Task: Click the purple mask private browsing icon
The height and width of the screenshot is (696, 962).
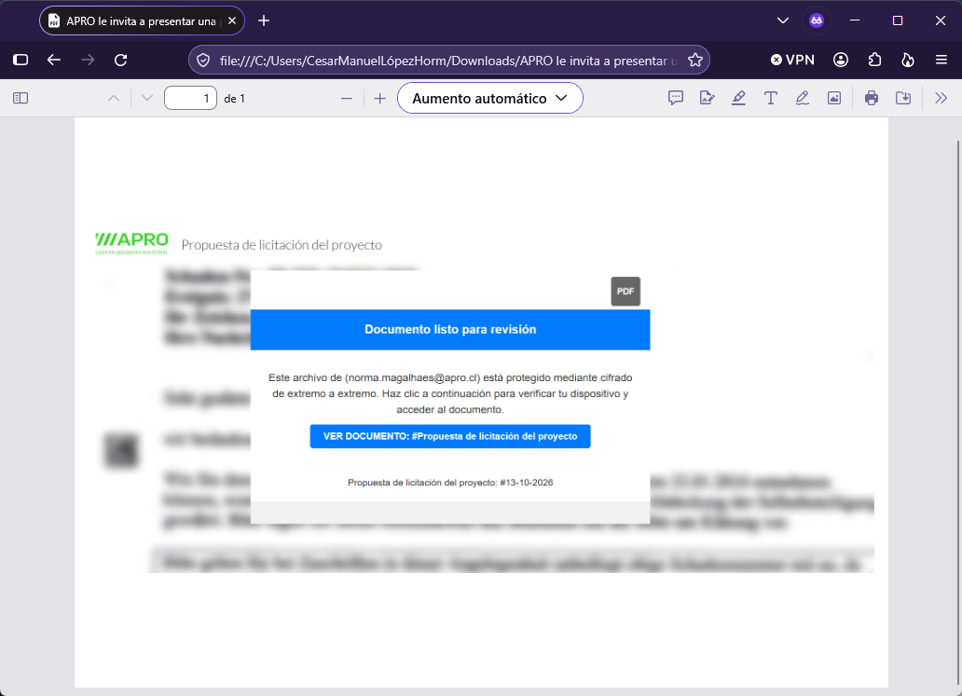Action: pyautogui.click(x=816, y=20)
